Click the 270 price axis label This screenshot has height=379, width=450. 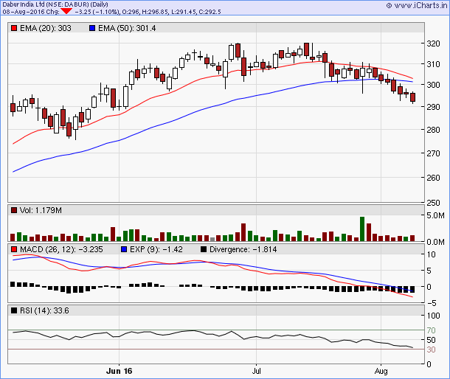[433, 153]
